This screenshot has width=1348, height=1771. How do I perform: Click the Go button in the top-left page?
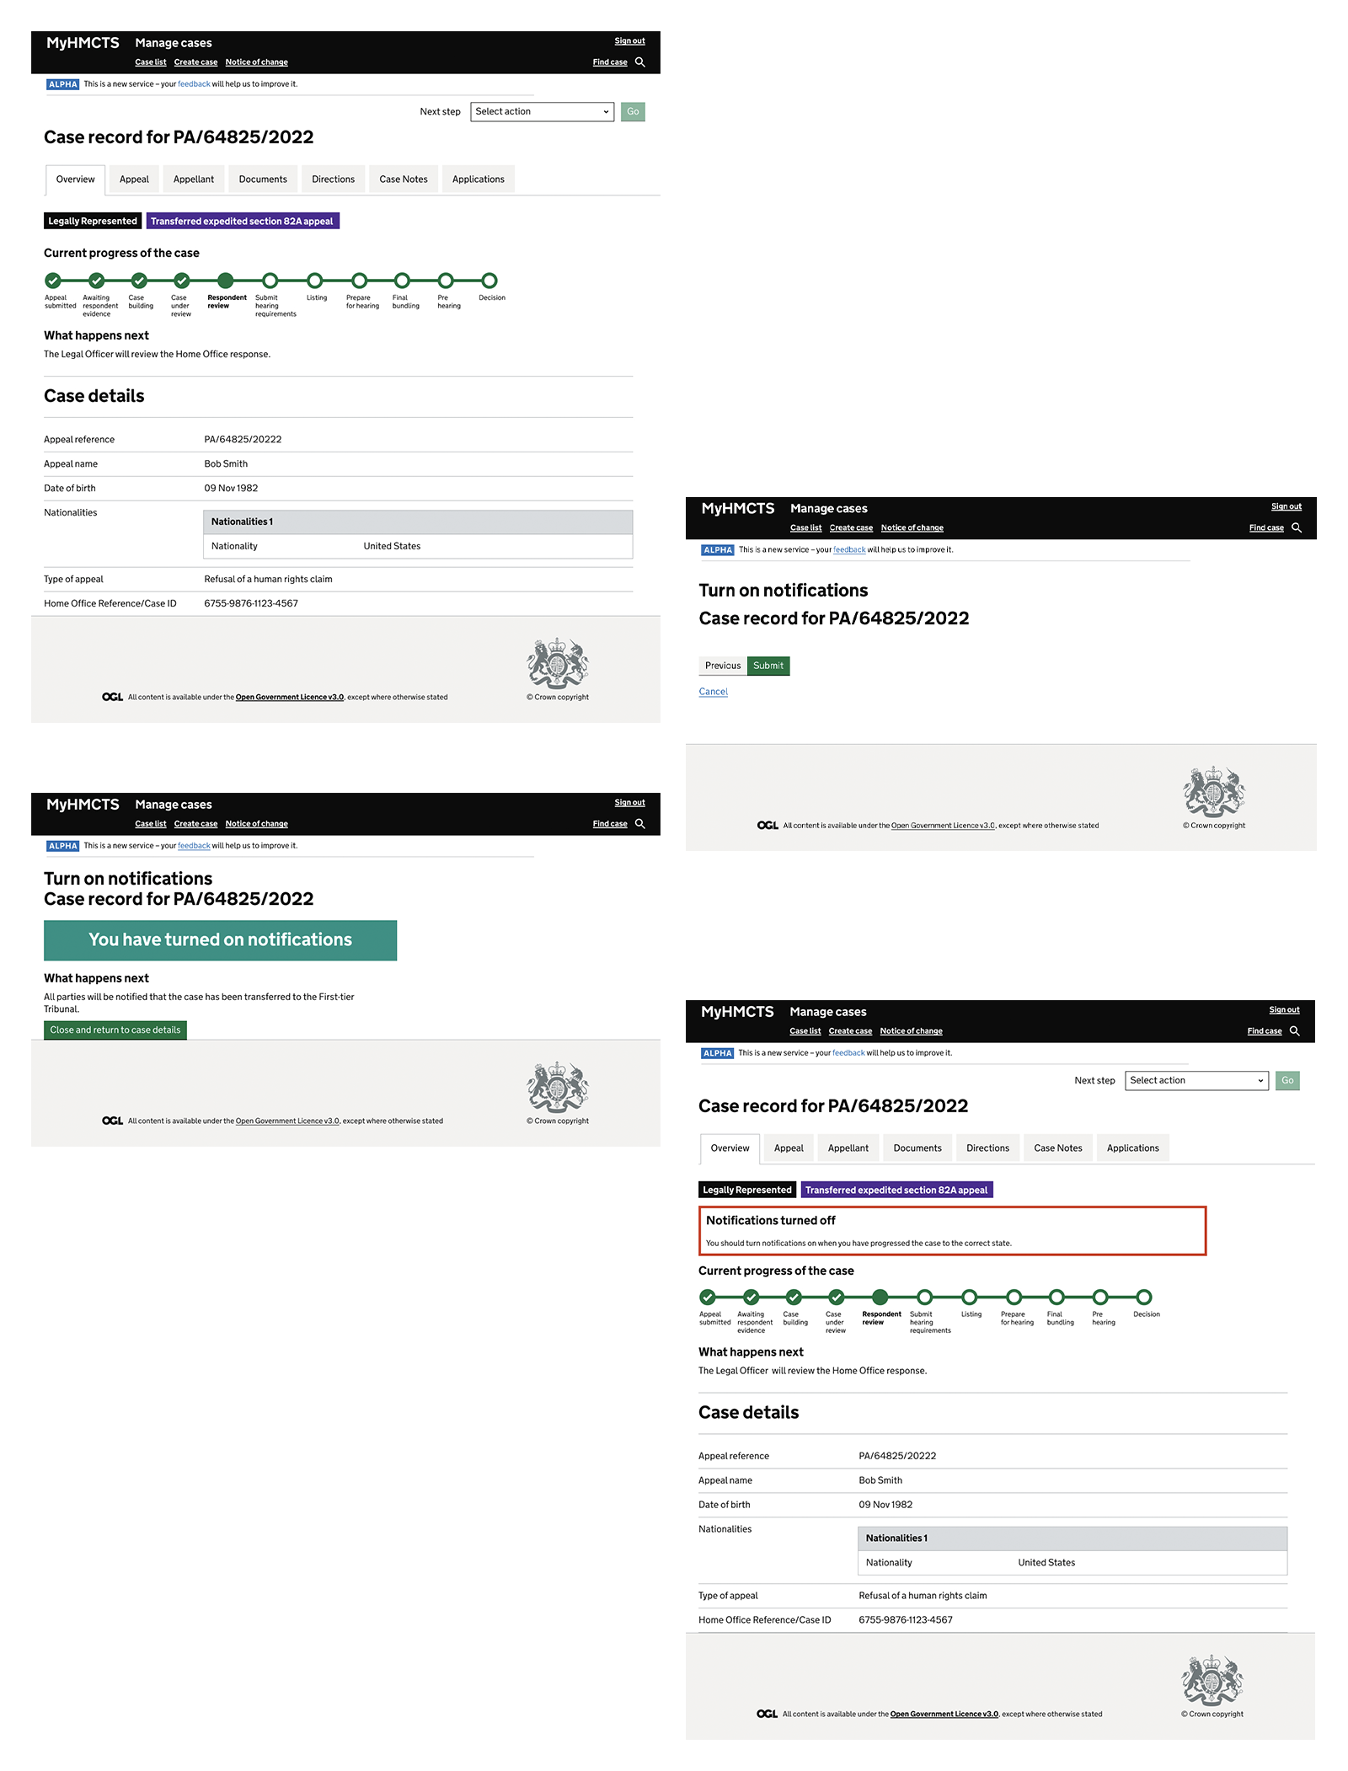coord(633,111)
